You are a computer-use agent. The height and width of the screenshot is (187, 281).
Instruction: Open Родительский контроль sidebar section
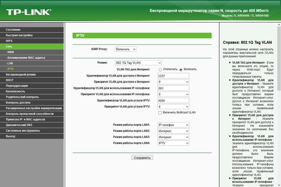click(x=32, y=97)
